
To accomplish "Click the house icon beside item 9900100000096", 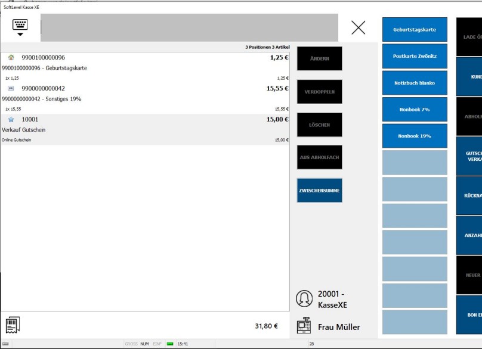I will (x=11, y=58).
